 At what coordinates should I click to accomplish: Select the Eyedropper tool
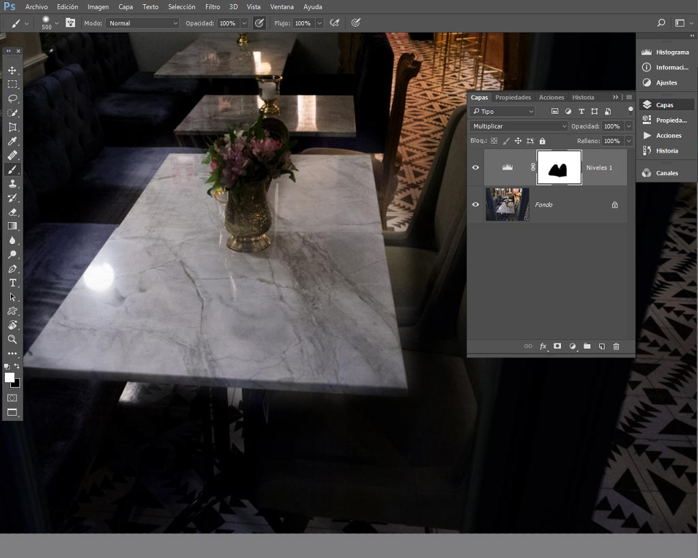[x=12, y=142]
